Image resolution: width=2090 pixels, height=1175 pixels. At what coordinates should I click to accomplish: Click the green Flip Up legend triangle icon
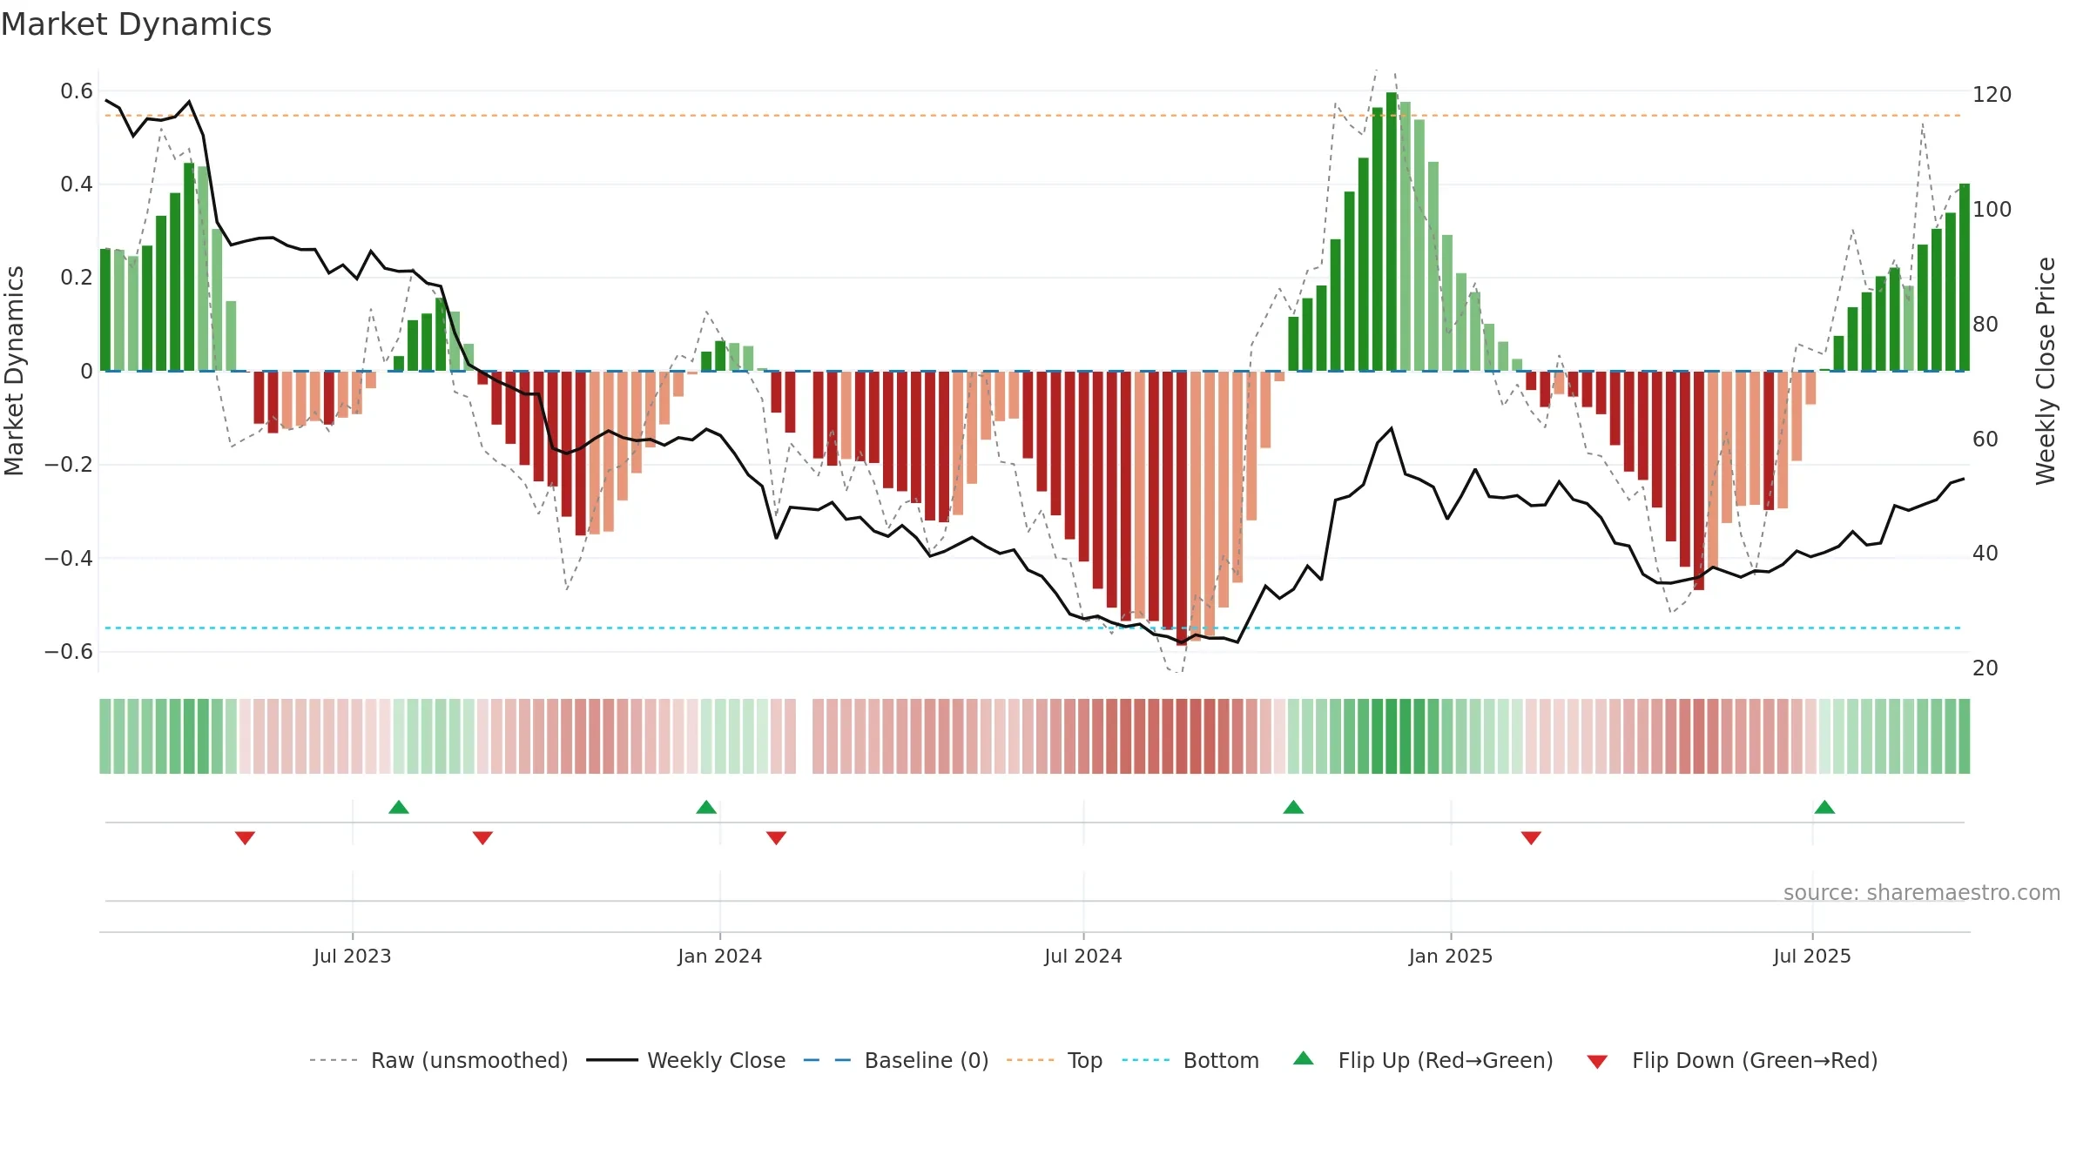click(x=1304, y=1058)
